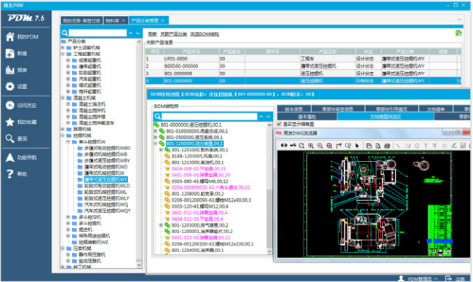Open the 基本属性 tab

[307, 117]
